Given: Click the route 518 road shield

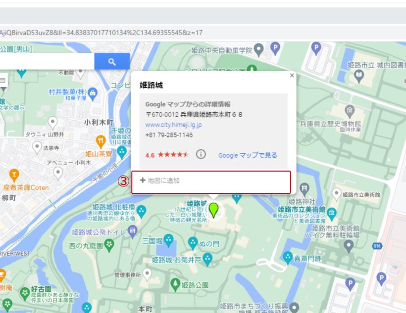Looking at the screenshot, I should pyautogui.click(x=377, y=245).
